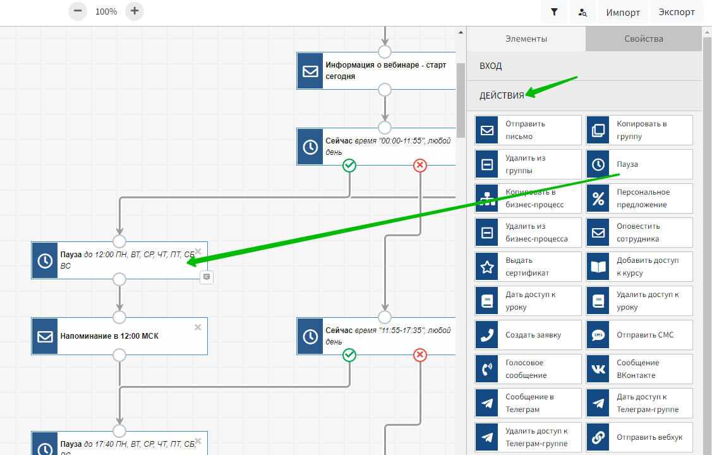Switch to the Свойства tab
The width and height of the screenshot is (712, 455).
pos(643,39)
